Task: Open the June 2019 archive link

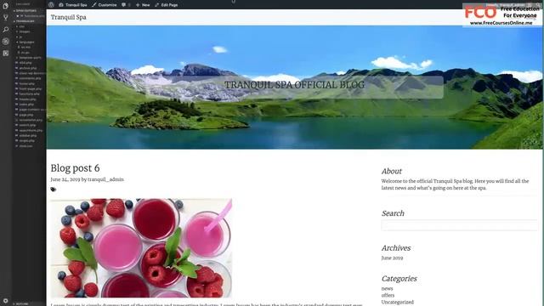Action: pos(392,258)
